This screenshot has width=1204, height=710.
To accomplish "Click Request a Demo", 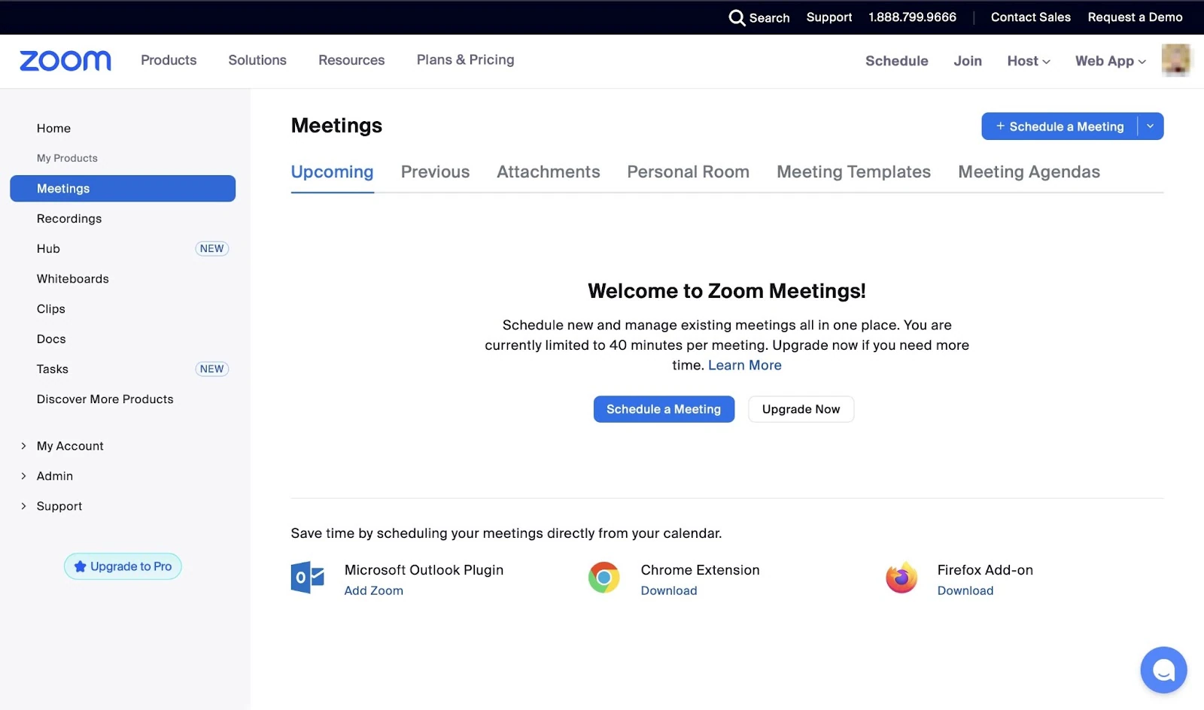I will pos(1136,17).
